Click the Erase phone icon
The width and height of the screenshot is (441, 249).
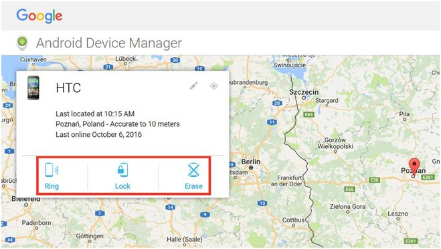point(193,170)
